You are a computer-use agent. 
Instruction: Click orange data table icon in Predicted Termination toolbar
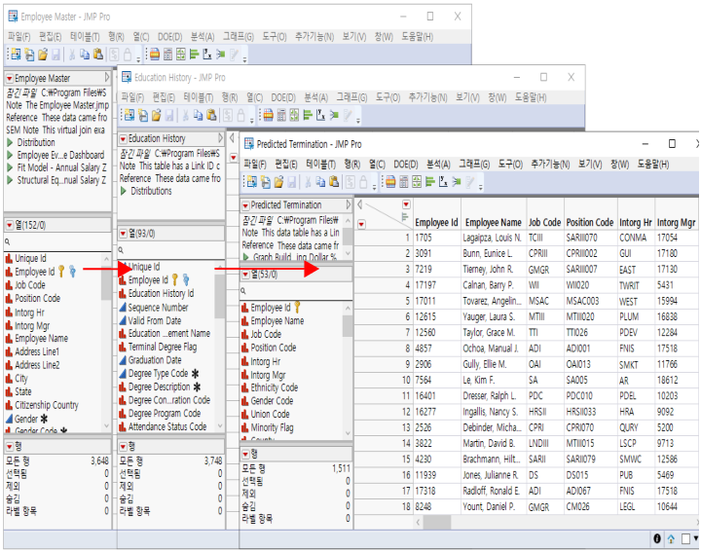(x=390, y=182)
